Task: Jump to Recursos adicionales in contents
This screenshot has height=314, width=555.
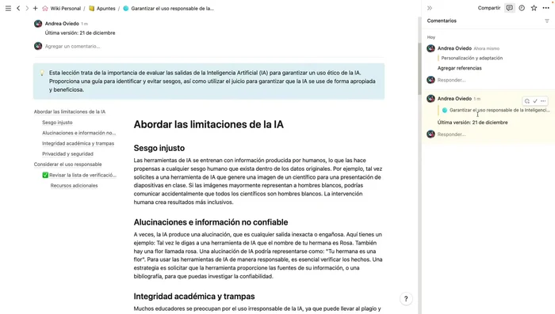Action: pyautogui.click(x=74, y=185)
